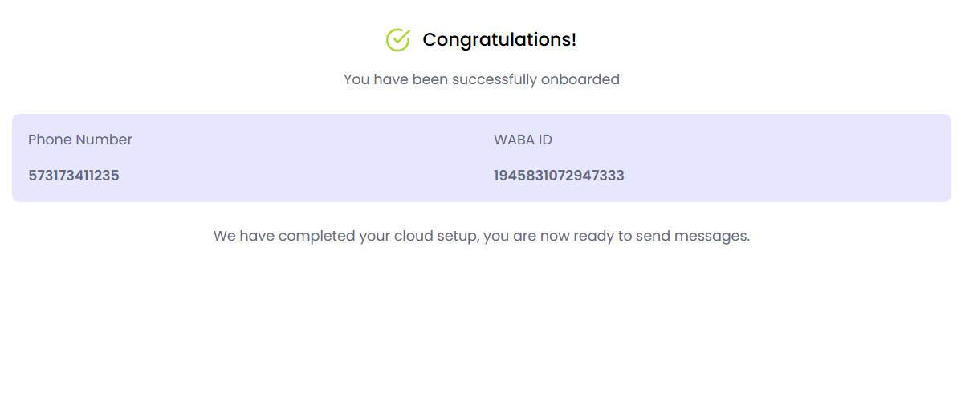
Task: Click the cloud setup completion message
Action: (x=482, y=237)
